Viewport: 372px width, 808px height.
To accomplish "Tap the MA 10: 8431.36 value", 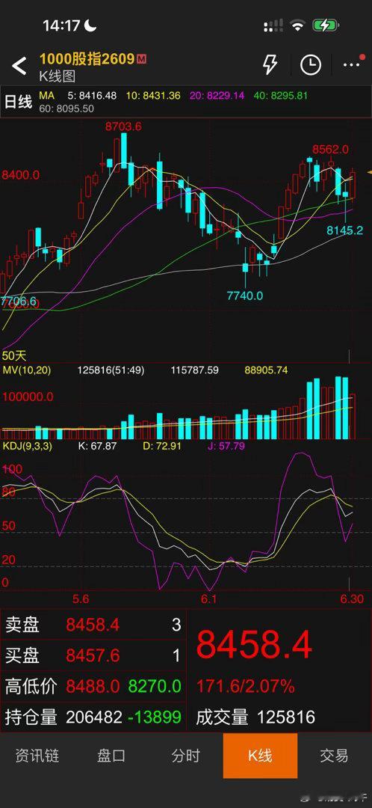I will pyautogui.click(x=153, y=96).
